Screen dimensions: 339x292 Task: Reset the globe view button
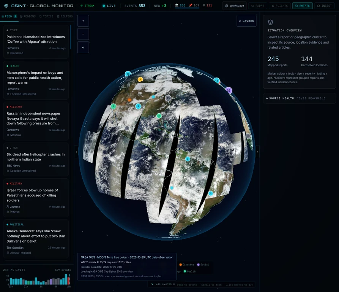pyautogui.click(x=83, y=47)
